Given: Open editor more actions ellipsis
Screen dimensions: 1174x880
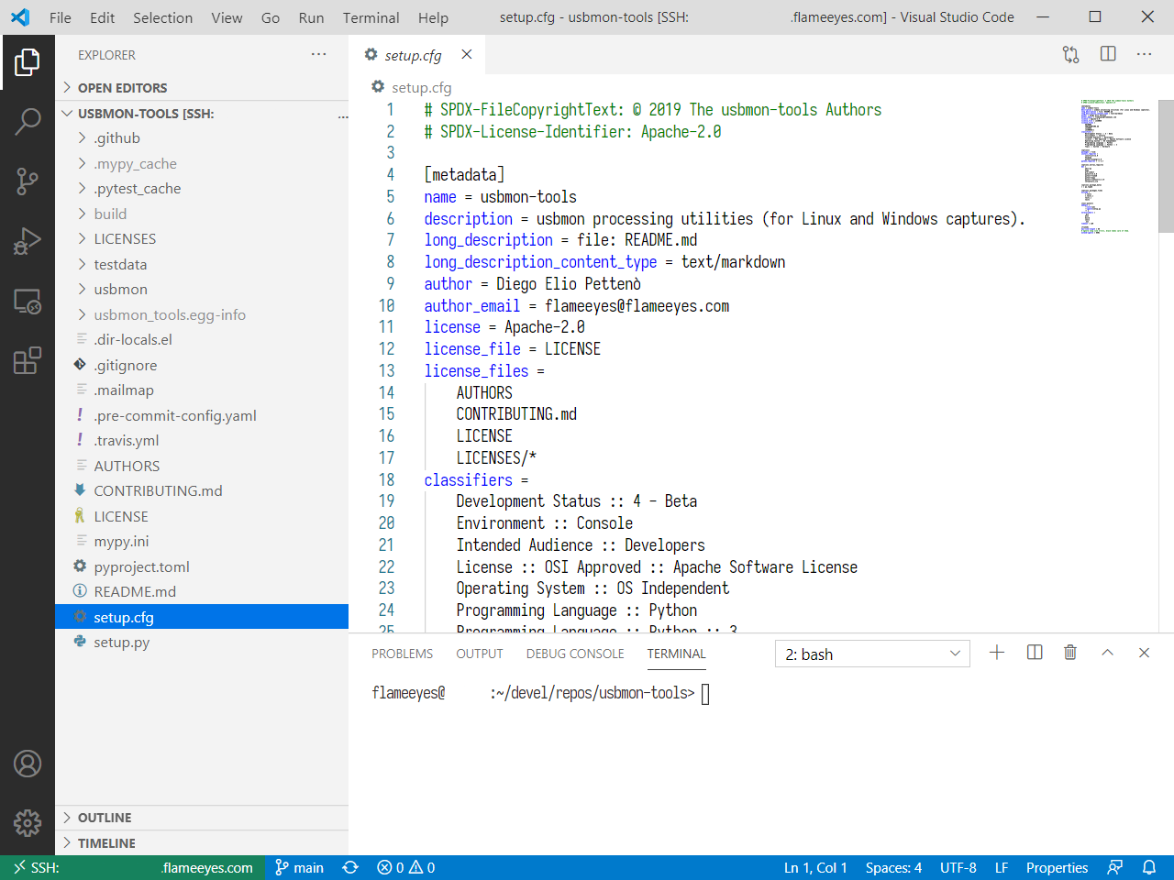Looking at the screenshot, I should pyautogui.click(x=1144, y=54).
